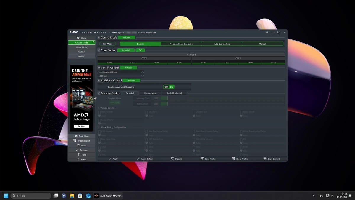This screenshot has width=355, height=200.
Task: Click Apply in the bottom bar
Action: tap(113, 159)
